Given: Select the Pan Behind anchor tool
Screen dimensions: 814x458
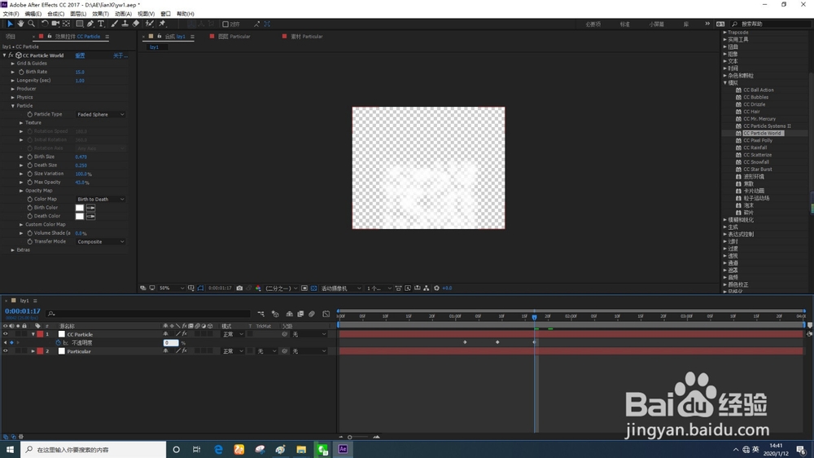Looking at the screenshot, I should (67, 24).
